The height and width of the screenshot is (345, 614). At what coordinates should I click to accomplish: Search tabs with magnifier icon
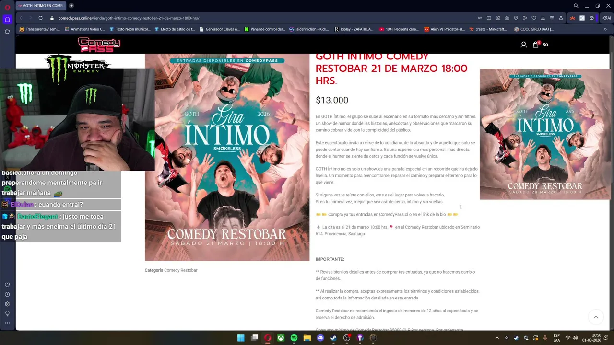coord(576,6)
